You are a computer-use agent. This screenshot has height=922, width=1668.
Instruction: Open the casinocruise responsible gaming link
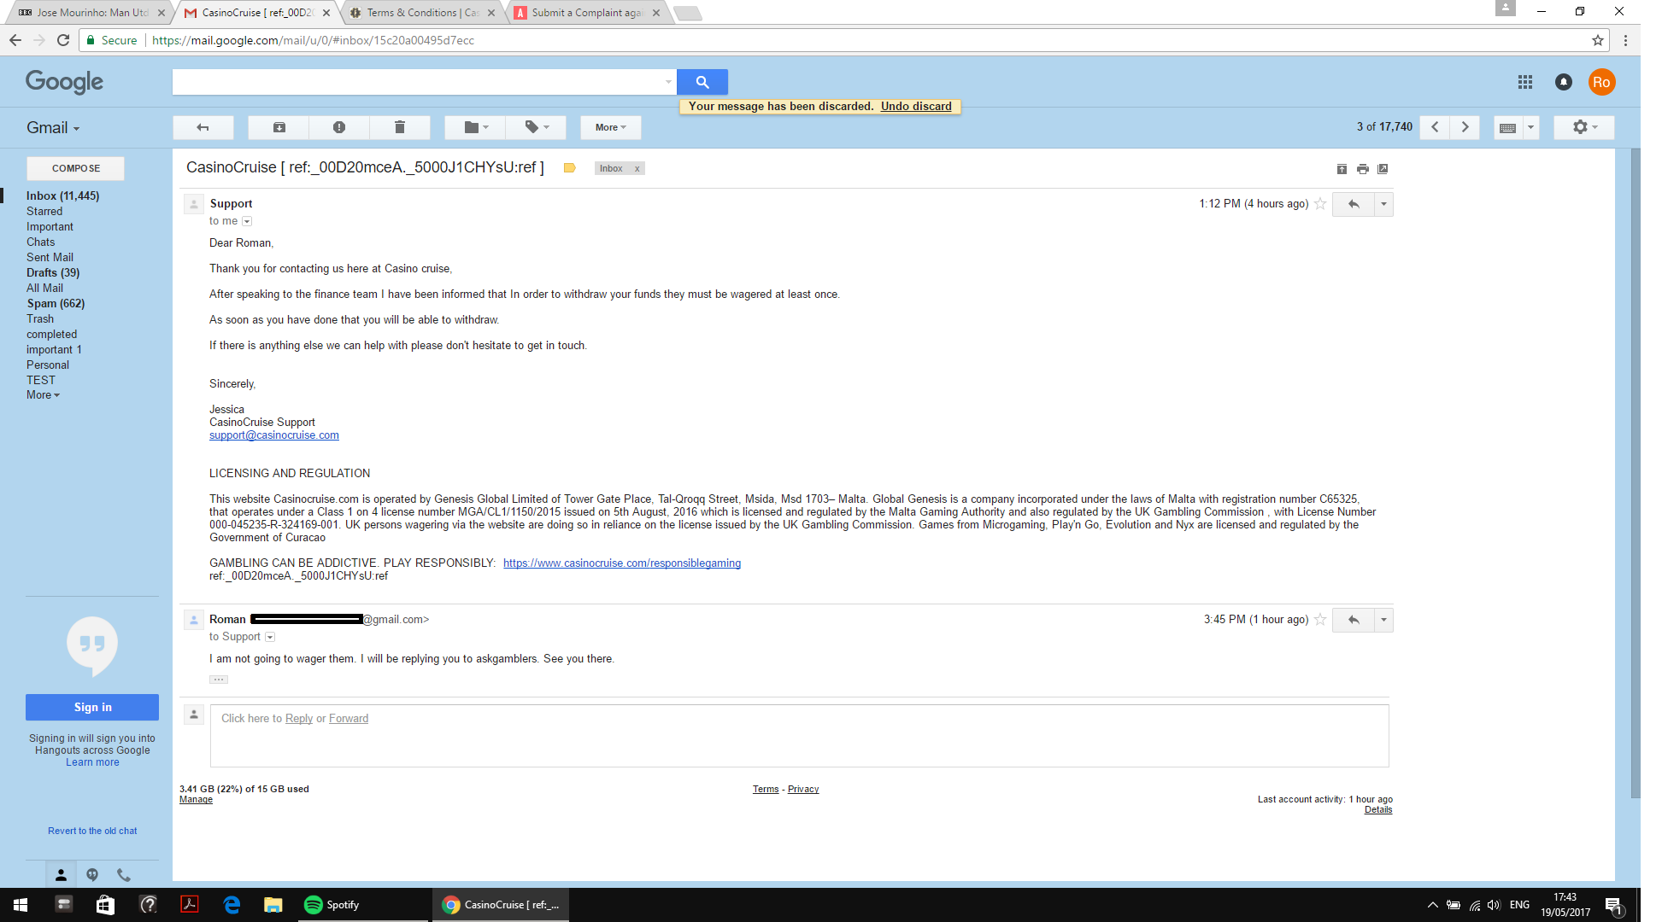click(622, 563)
